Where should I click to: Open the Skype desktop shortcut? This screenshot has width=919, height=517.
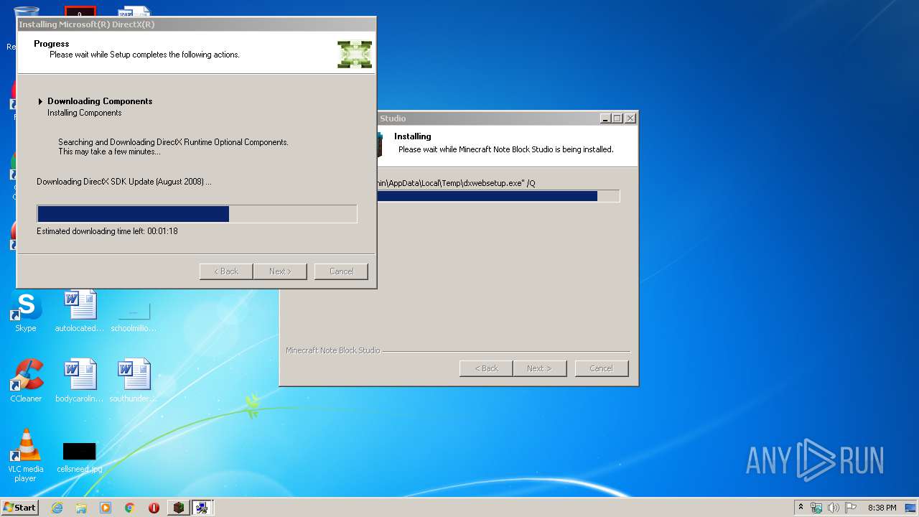tap(26, 312)
